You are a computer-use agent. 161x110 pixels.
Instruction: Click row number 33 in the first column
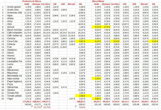tap(3, 99)
